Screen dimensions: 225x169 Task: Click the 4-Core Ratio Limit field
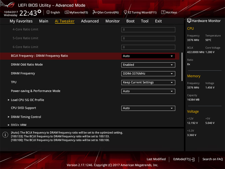(148, 30)
